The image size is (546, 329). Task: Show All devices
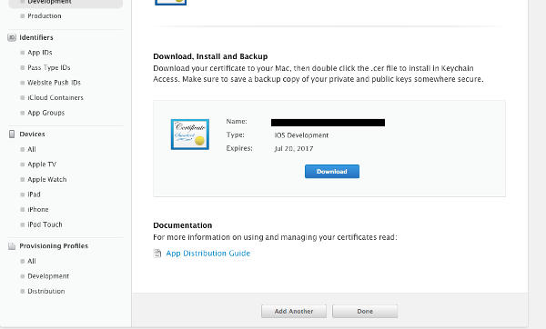[32, 149]
